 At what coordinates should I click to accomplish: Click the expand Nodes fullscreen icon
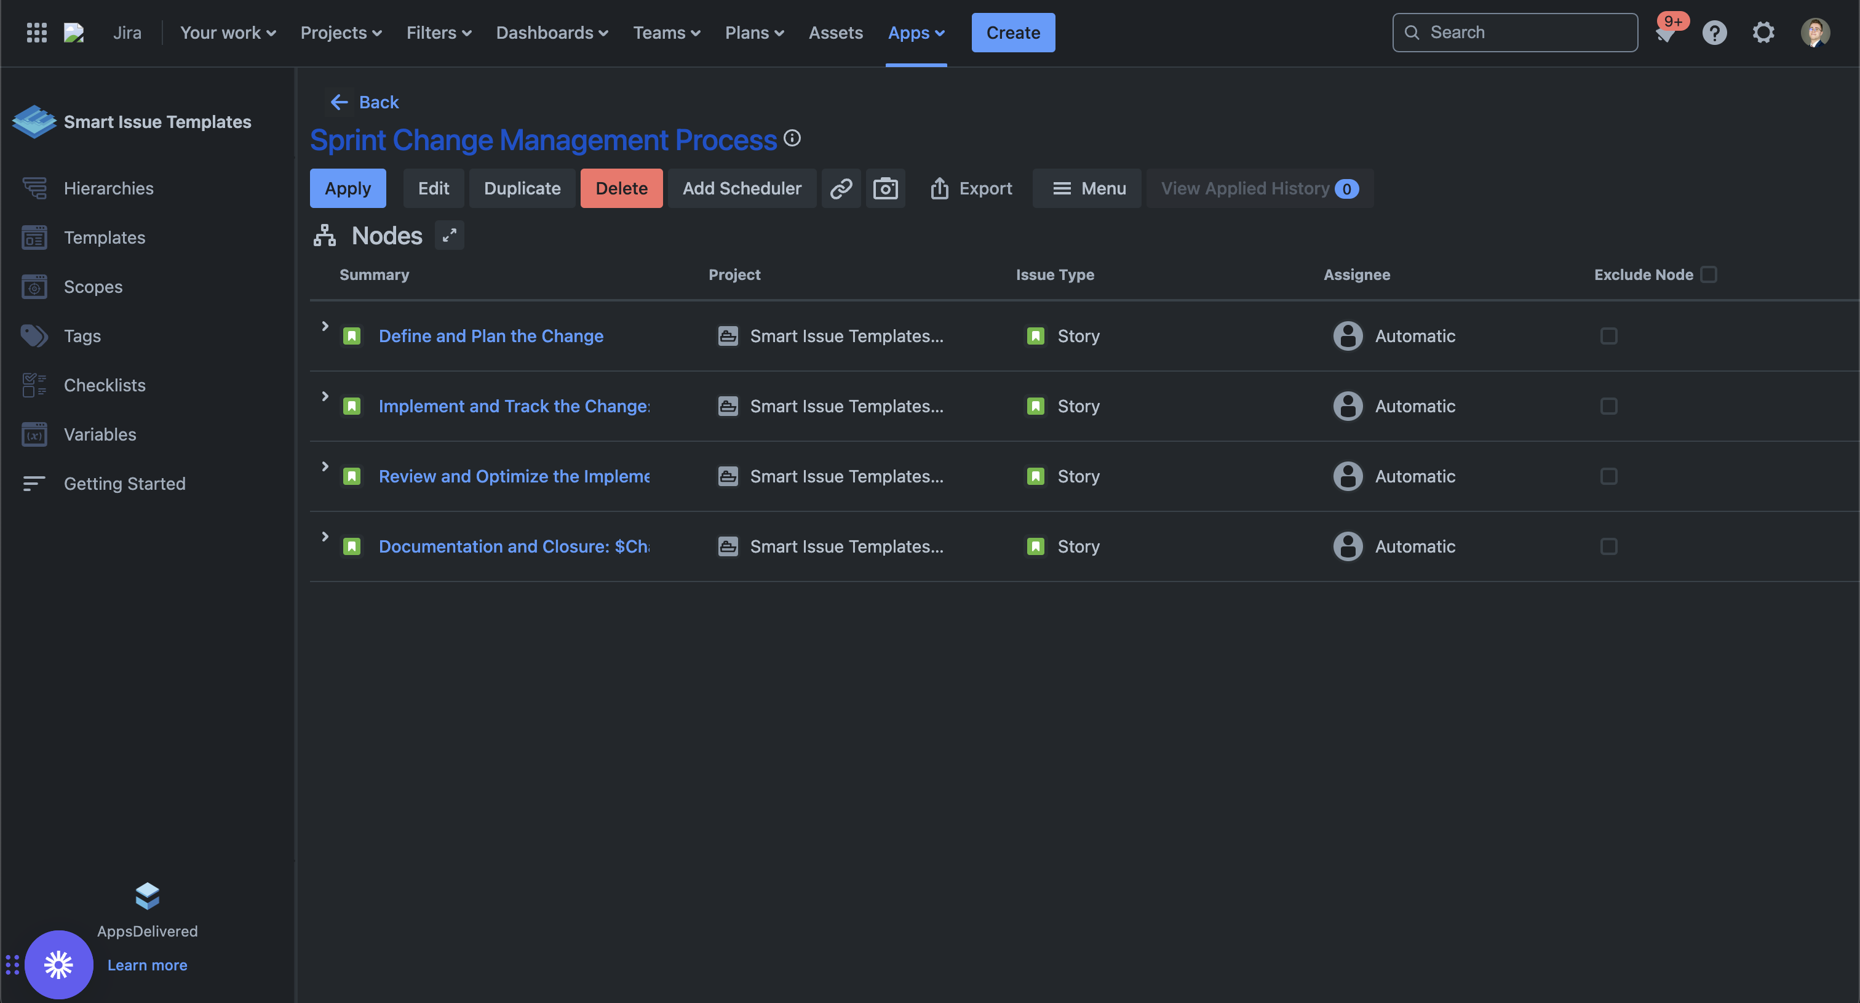pyautogui.click(x=449, y=236)
